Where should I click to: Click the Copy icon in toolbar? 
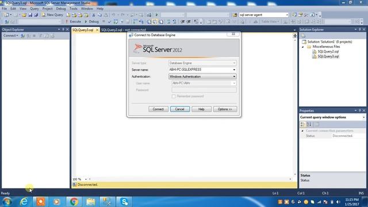point(99,15)
